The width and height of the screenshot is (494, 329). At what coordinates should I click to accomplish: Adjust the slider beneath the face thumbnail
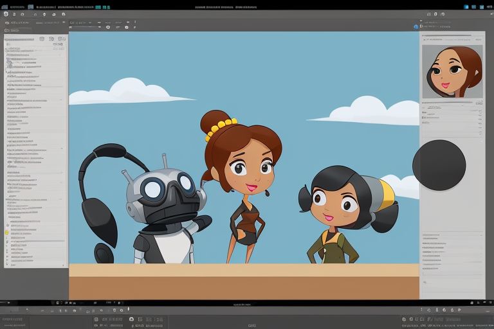click(x=448, y=102)
